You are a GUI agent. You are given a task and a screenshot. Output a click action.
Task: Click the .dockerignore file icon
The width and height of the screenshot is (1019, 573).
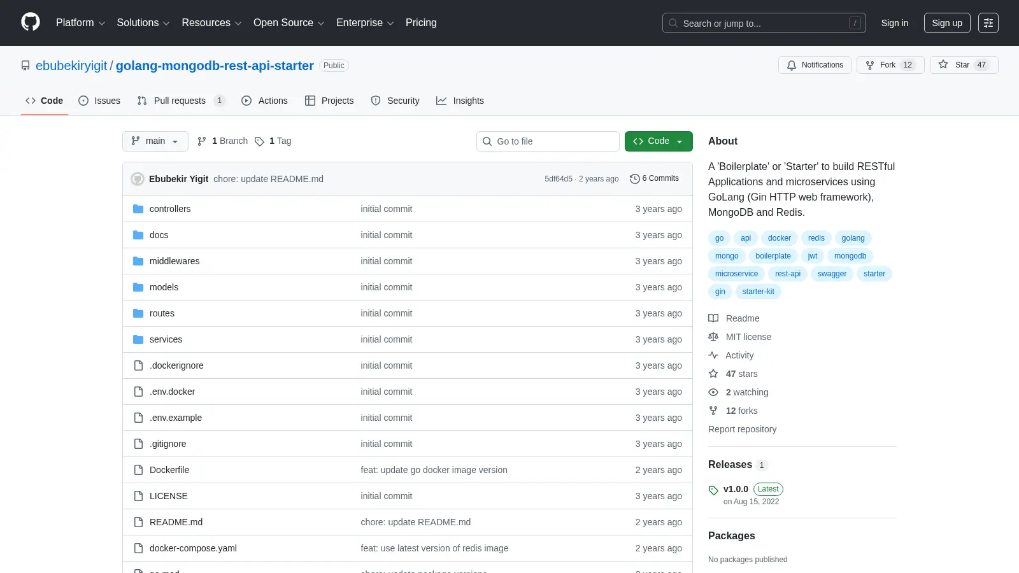138,365
